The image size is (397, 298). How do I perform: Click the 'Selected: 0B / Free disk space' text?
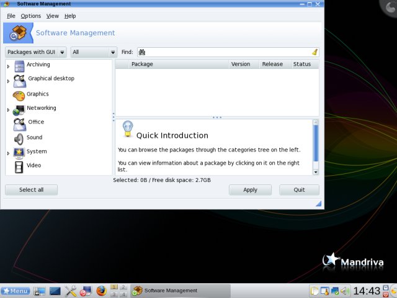click(162, 180)
